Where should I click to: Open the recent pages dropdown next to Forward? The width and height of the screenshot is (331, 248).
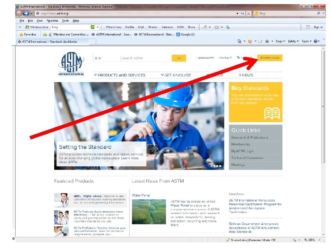31,13
